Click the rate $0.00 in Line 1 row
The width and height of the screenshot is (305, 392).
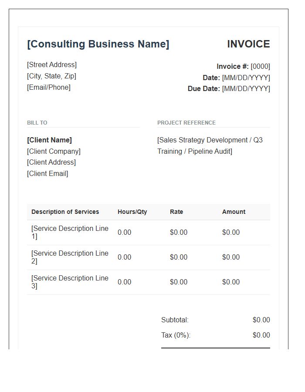click(179, 232)
